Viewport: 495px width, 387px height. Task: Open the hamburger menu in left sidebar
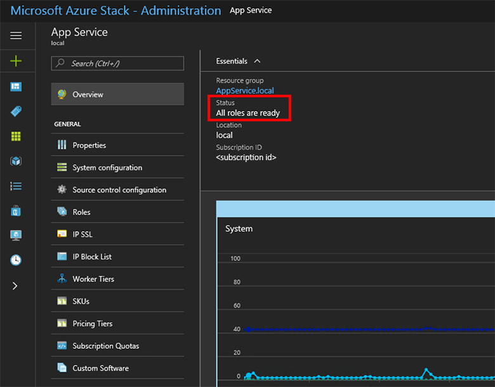pyautogui.click(x=16, y=36)
